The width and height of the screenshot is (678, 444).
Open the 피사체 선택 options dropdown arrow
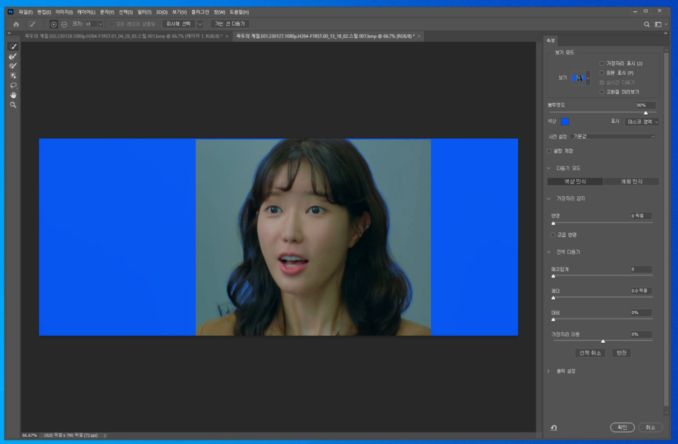pos(200,24)
